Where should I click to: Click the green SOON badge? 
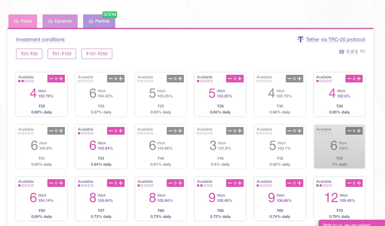(110, 15)
